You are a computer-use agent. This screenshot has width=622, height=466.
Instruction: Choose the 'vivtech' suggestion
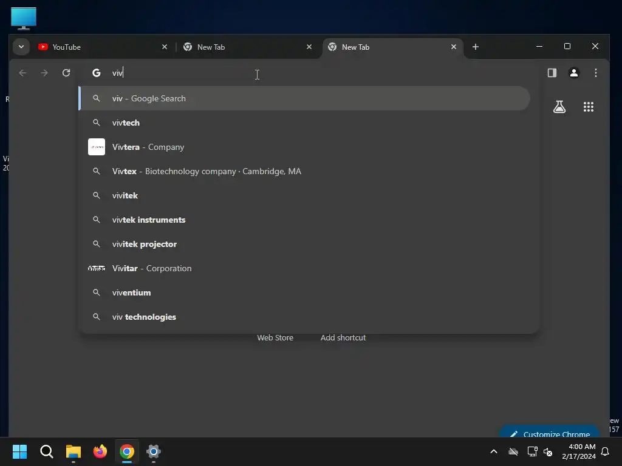point(304,123)
